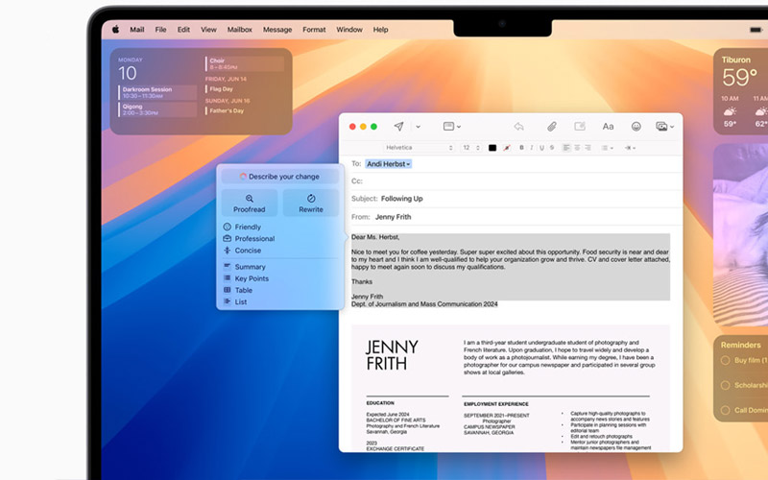The height and width of the screenshot is (480, 768).
Task: Open the Apple menu
Action: [115, 30]
